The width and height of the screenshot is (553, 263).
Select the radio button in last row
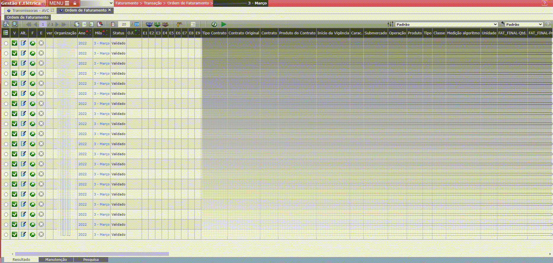pos(6,235)
